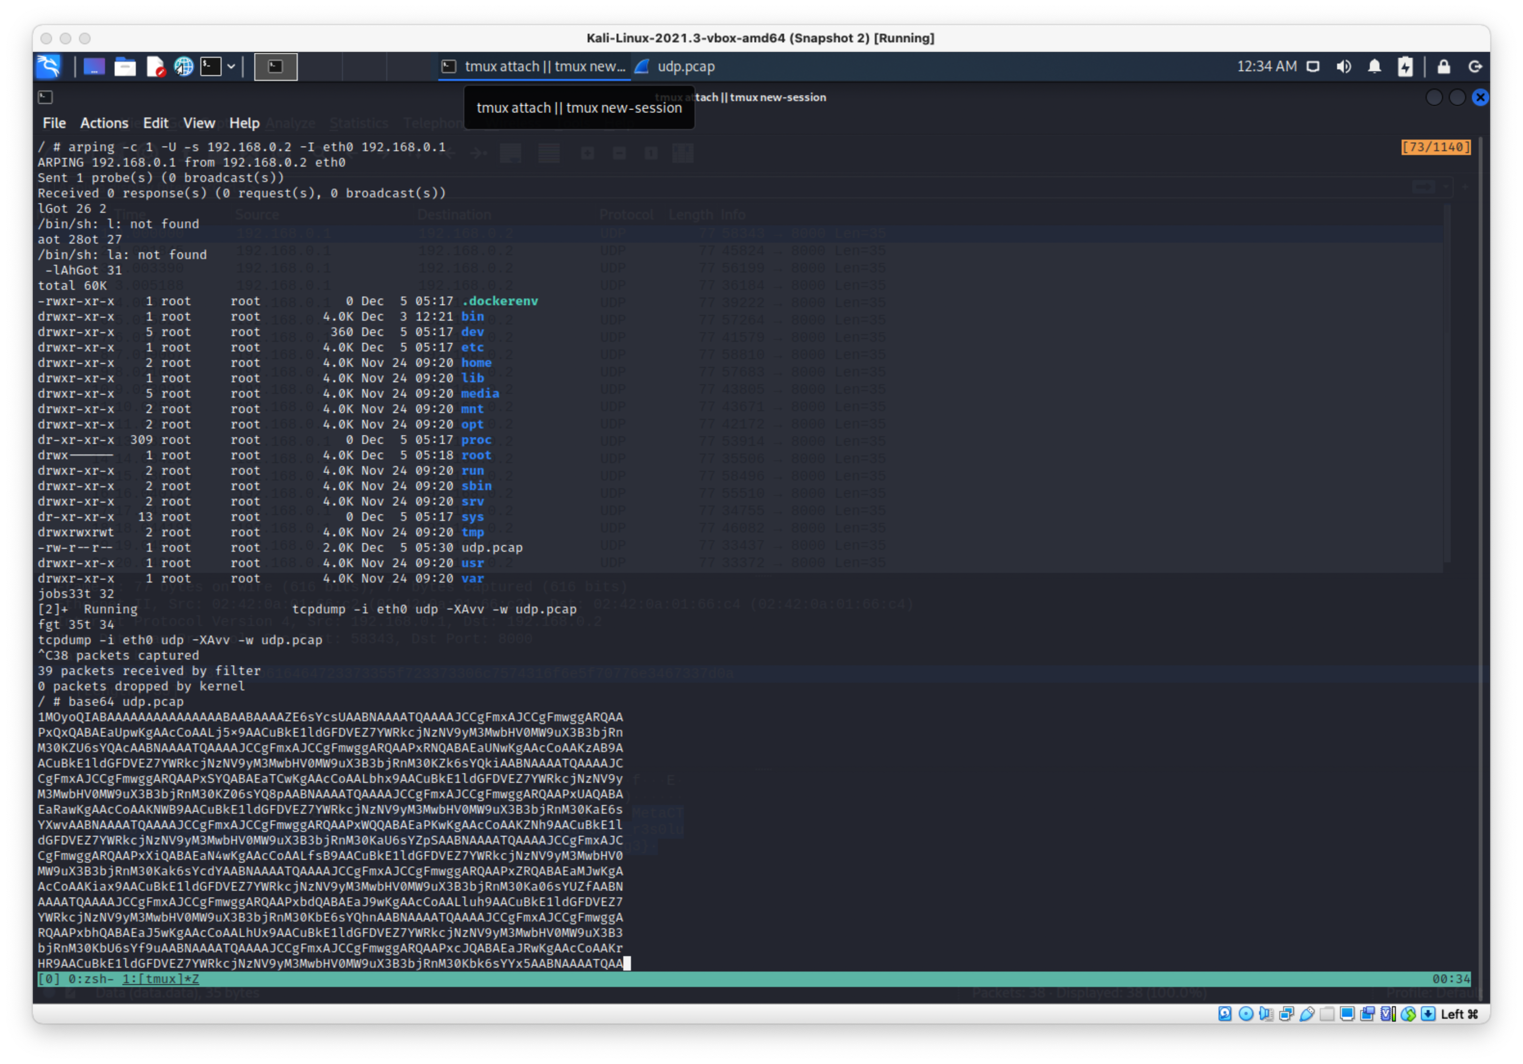
Task: Click the udp.pcap file in listing
Action: point(492,547)
